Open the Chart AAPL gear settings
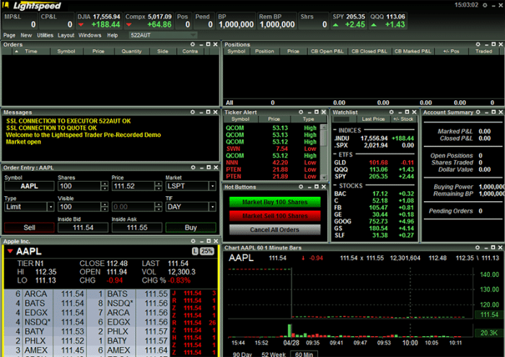 478,247
